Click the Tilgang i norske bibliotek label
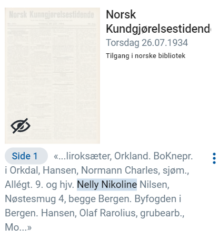This screenshot has width=219, height=238. pyautogui.click(x=145, y=56)
